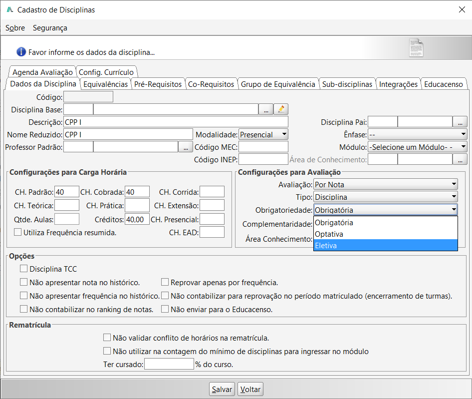The image size is (472, 399).
Task: Click the CH. Prática field
Action: (137, 205)
